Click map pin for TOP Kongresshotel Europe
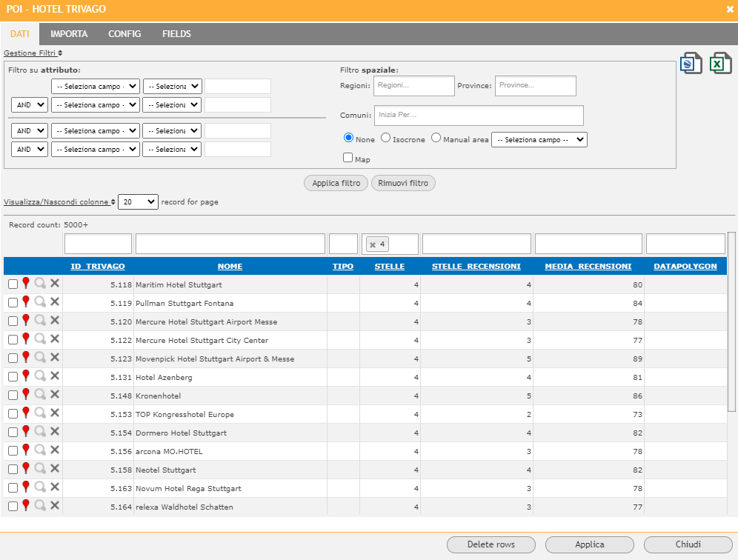 tap(26, 413)
